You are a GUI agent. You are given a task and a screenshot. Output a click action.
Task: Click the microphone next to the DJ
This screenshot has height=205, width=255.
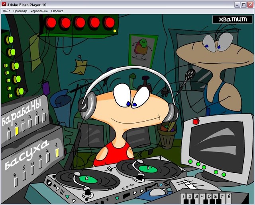191,74
